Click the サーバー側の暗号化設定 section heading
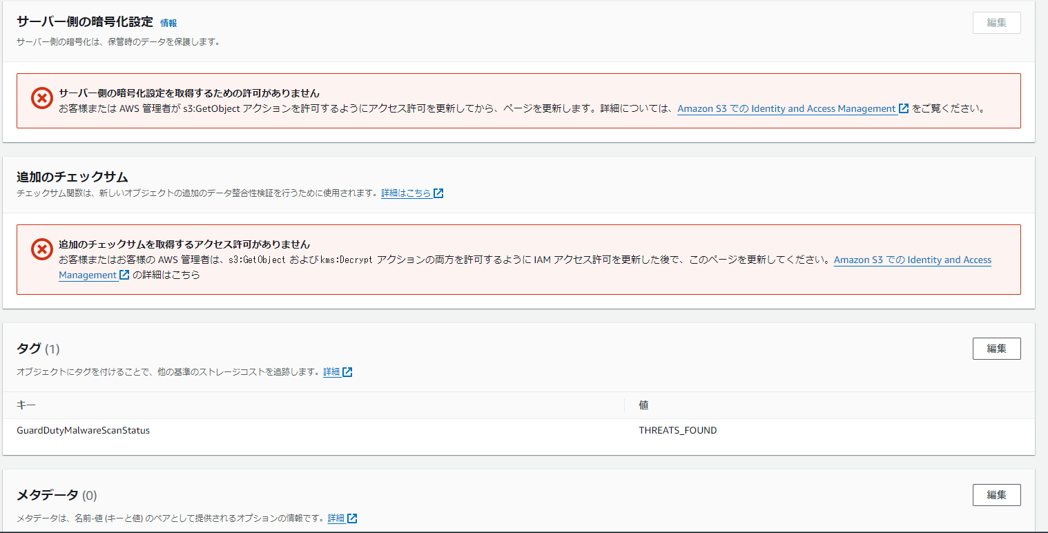Image resolution: width=1048 pixels, height=533 pixels. (x=85, y=22)
